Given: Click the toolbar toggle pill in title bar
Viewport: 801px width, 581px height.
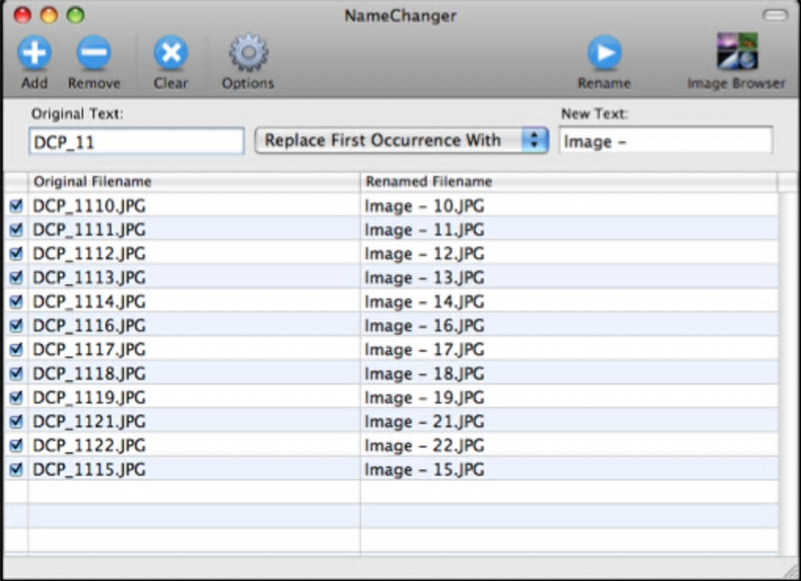Looking at the screenshot, I should pos(774,15).
